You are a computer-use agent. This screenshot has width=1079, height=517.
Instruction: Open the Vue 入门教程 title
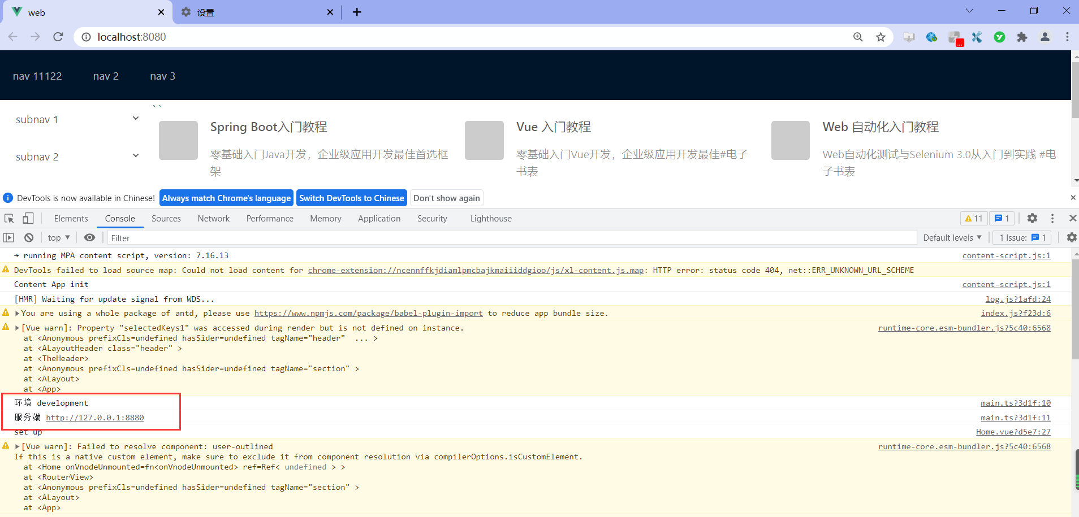coord(554,127)
